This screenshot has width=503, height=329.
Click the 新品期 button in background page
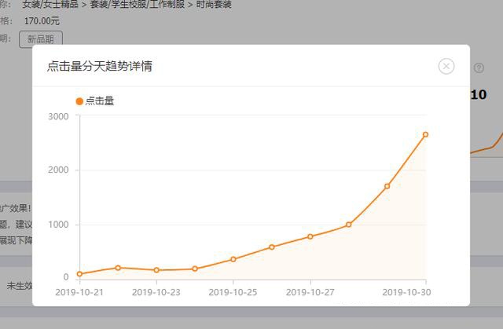tap(41, 39)
